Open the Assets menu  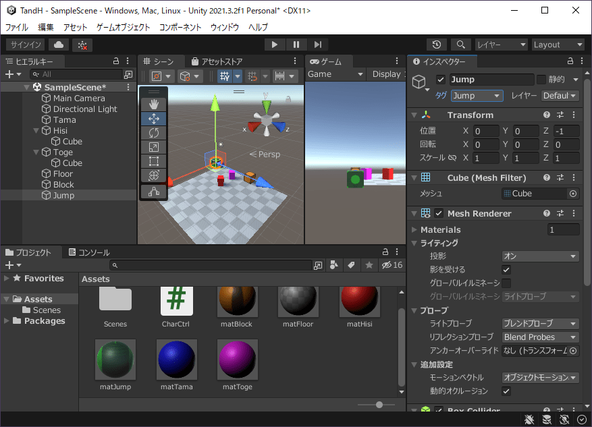(x=75, y=27)
